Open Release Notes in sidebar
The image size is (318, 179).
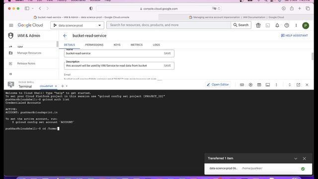(x=26, y=64)
